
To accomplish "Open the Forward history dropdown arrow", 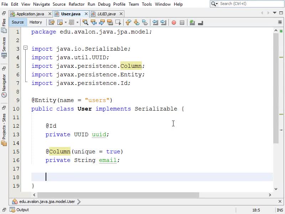I will click(77, 22).
